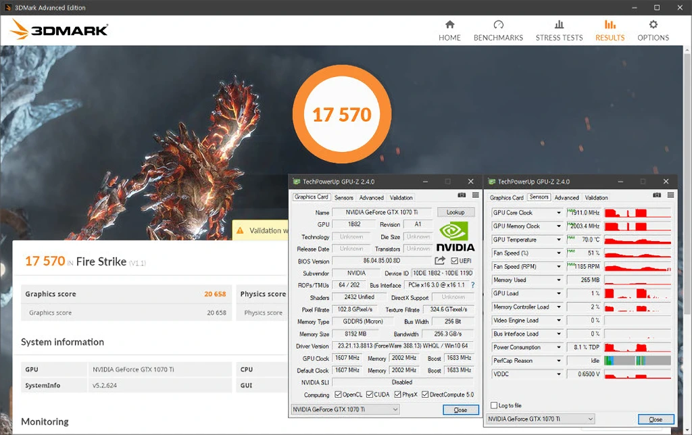Select the SystemInfo v5.2.624 value
The height and width of the screenshot is (435, 692).
coord(105,385)
